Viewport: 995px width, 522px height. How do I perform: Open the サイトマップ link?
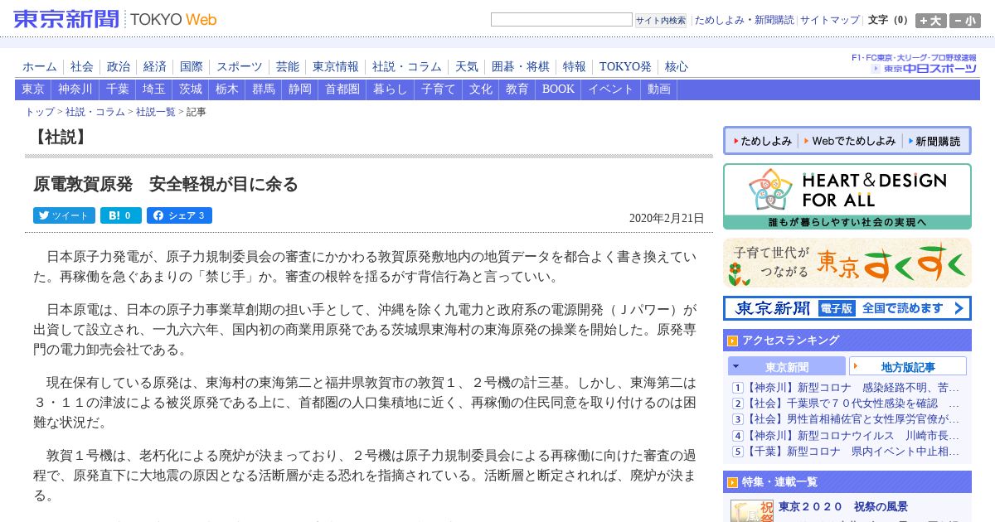(x=830, y=20)
